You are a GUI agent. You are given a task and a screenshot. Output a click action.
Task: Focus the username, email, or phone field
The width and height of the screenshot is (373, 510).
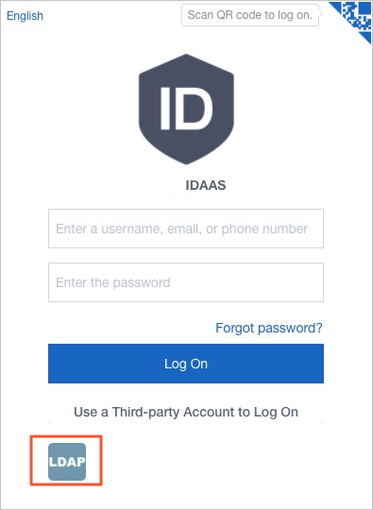tap(186, 229)
